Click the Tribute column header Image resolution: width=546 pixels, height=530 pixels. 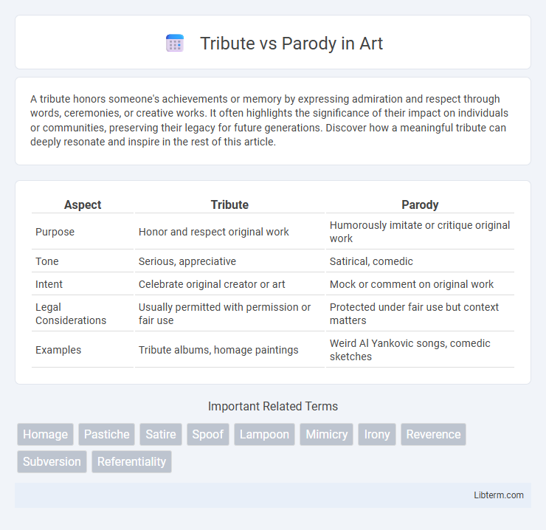tap(229, 204)
